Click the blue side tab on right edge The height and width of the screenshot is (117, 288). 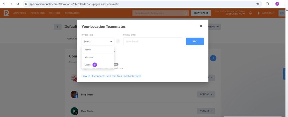[x=284, y=74]
